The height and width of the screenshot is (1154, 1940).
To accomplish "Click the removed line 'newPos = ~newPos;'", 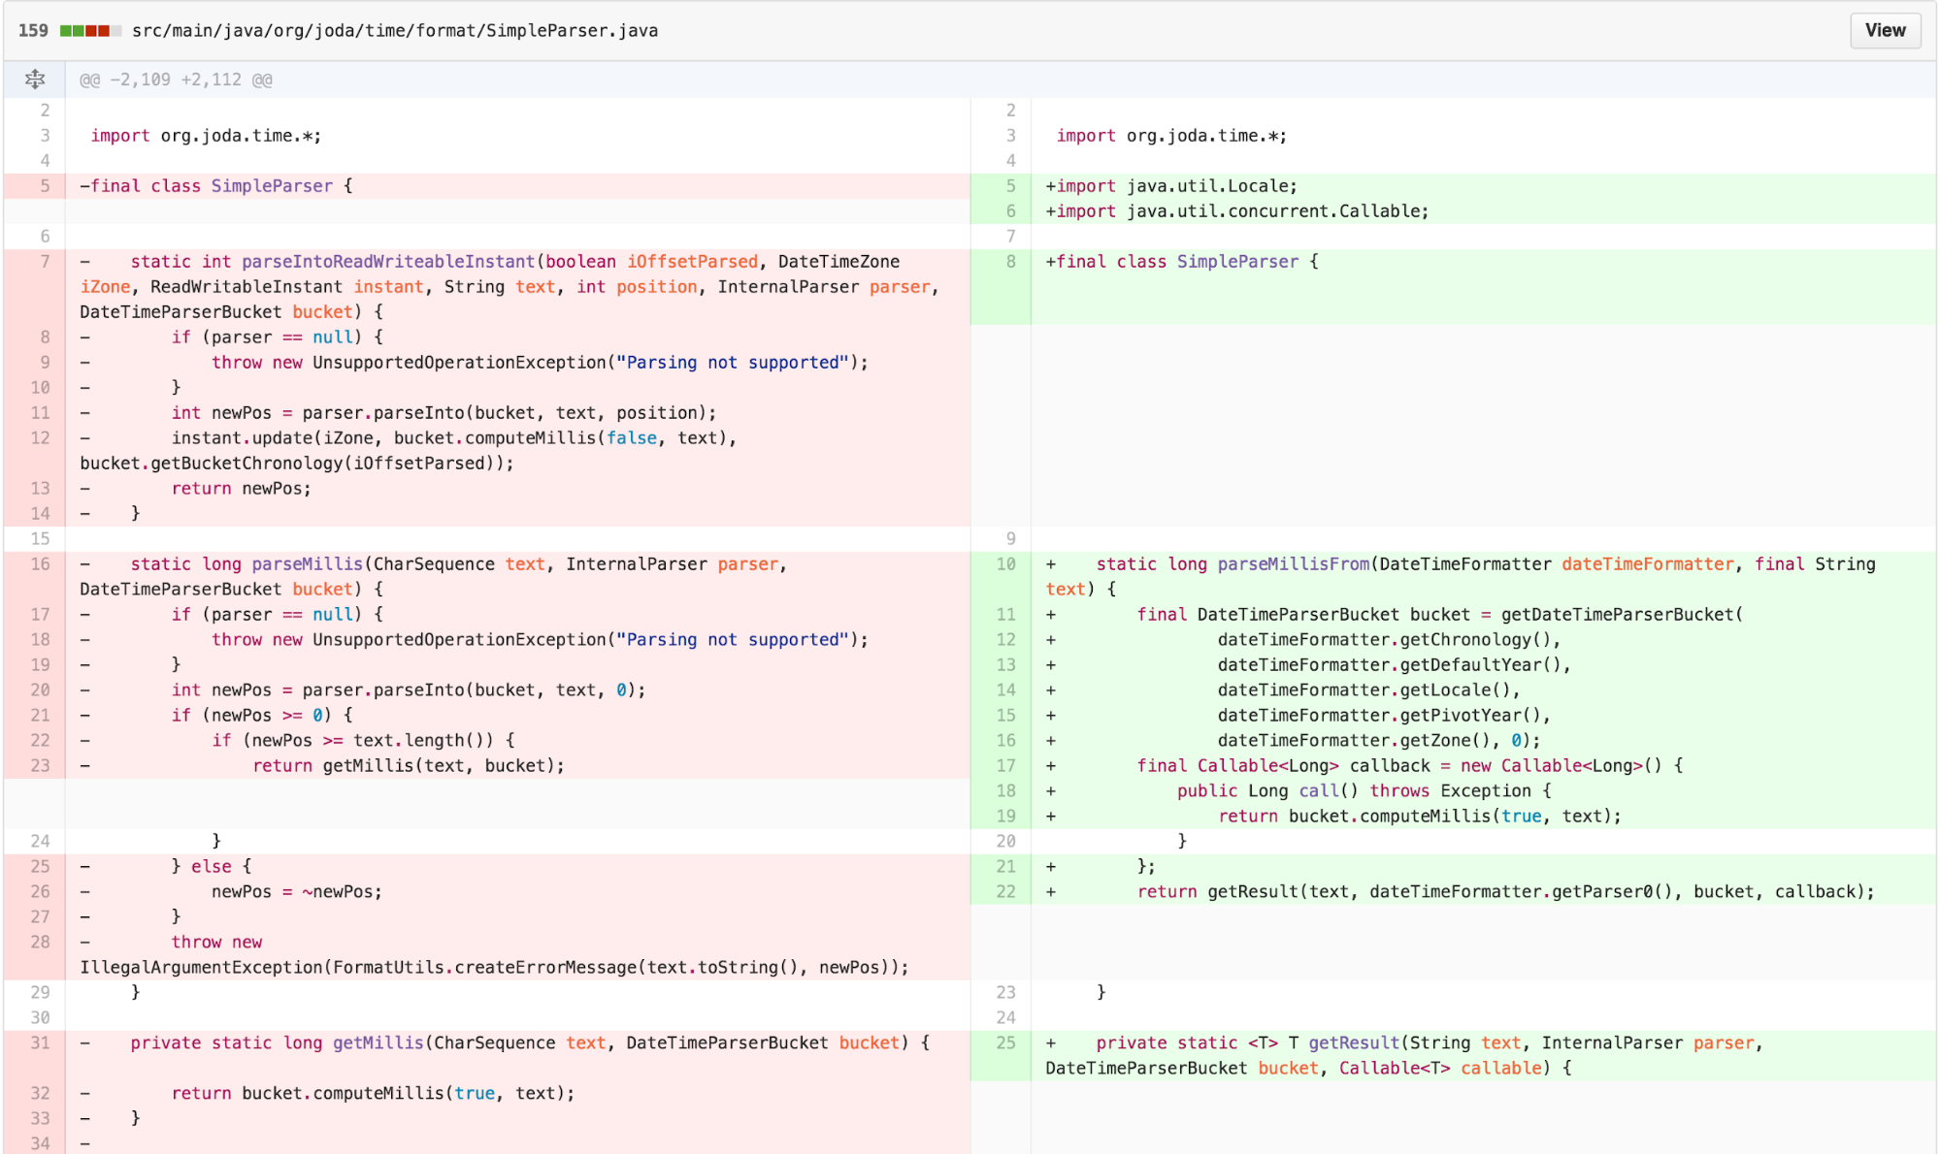I will point(518,892).
